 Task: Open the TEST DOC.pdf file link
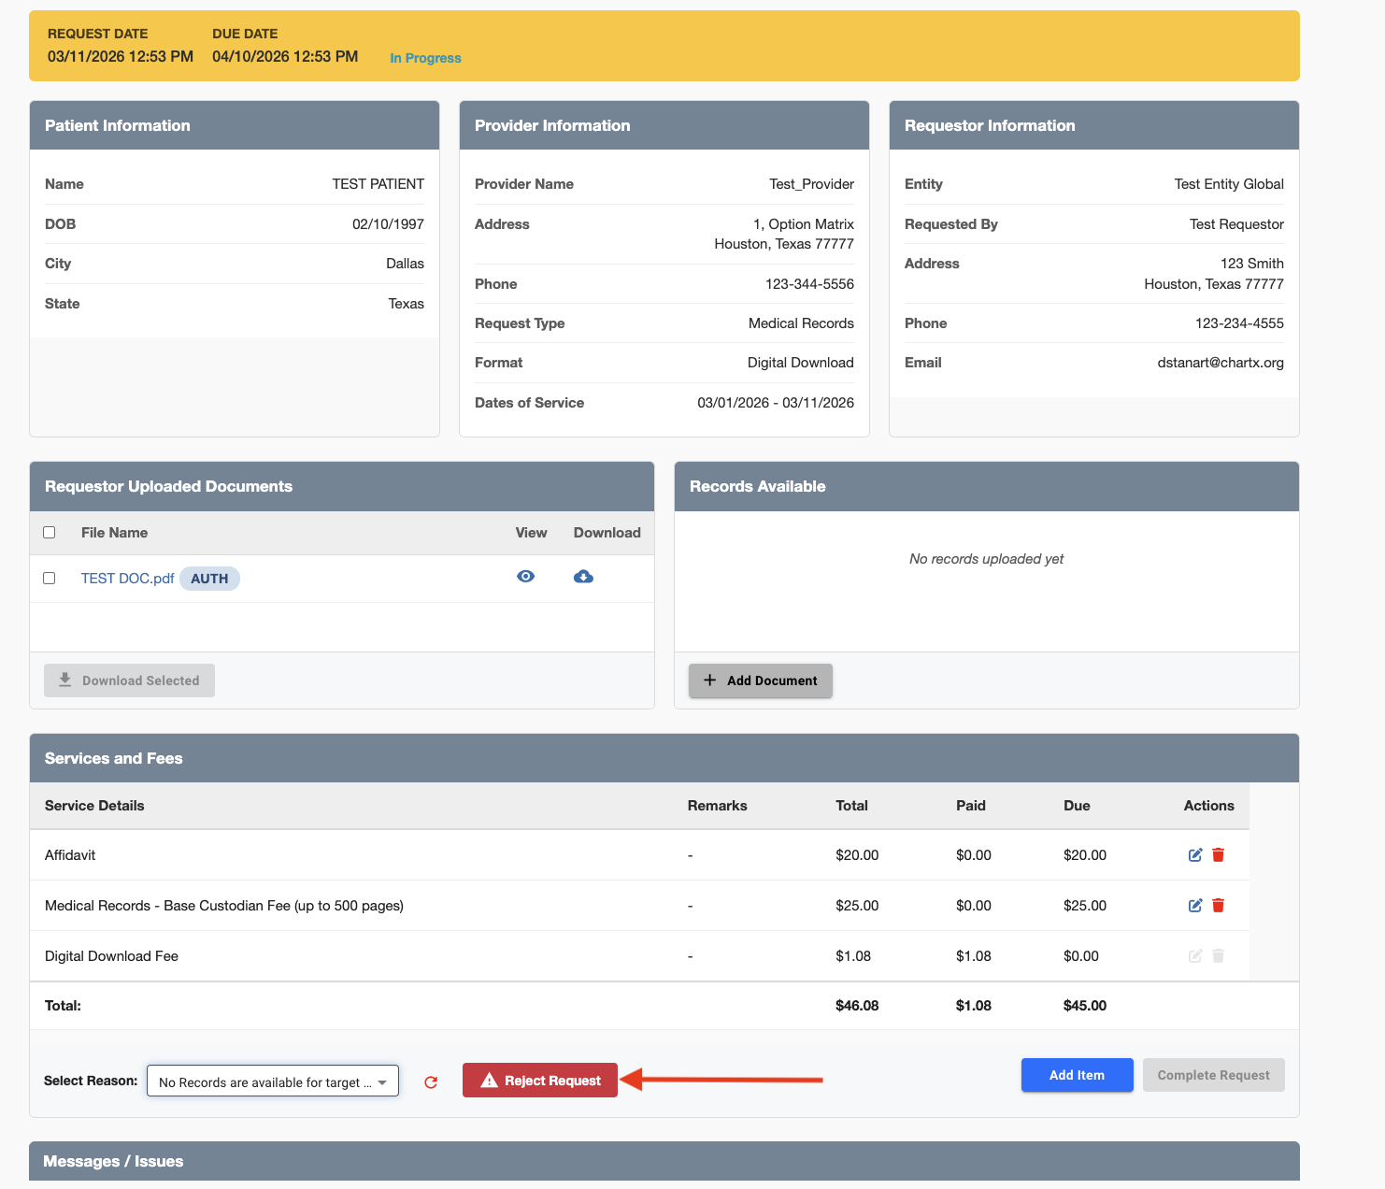tap(127, 579)
